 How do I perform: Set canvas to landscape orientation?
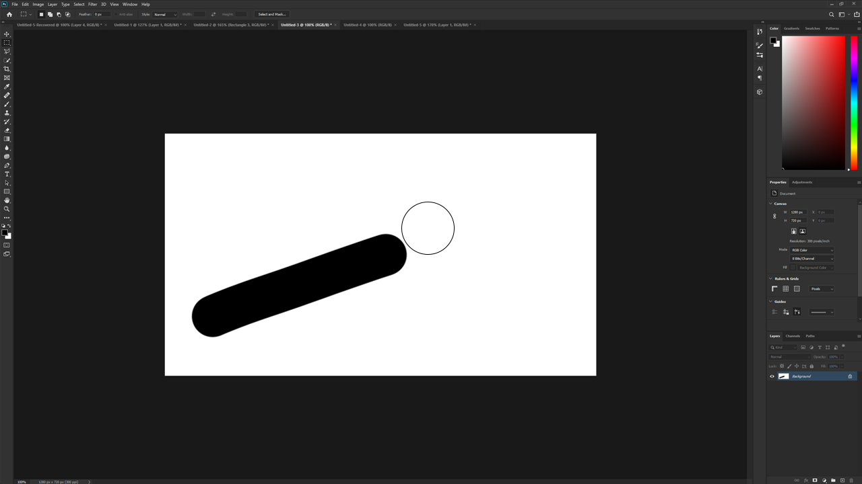pyautogui.click(x=802, y=231)
